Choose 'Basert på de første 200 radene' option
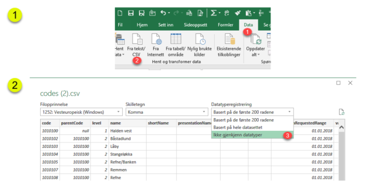386x188 pixels. pos(252,120)
